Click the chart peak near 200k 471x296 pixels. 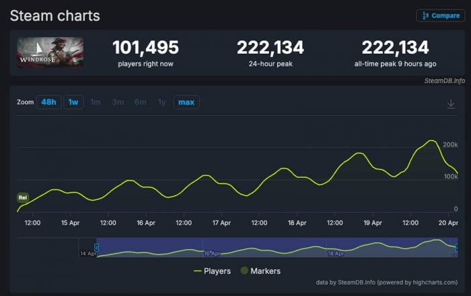431,141
